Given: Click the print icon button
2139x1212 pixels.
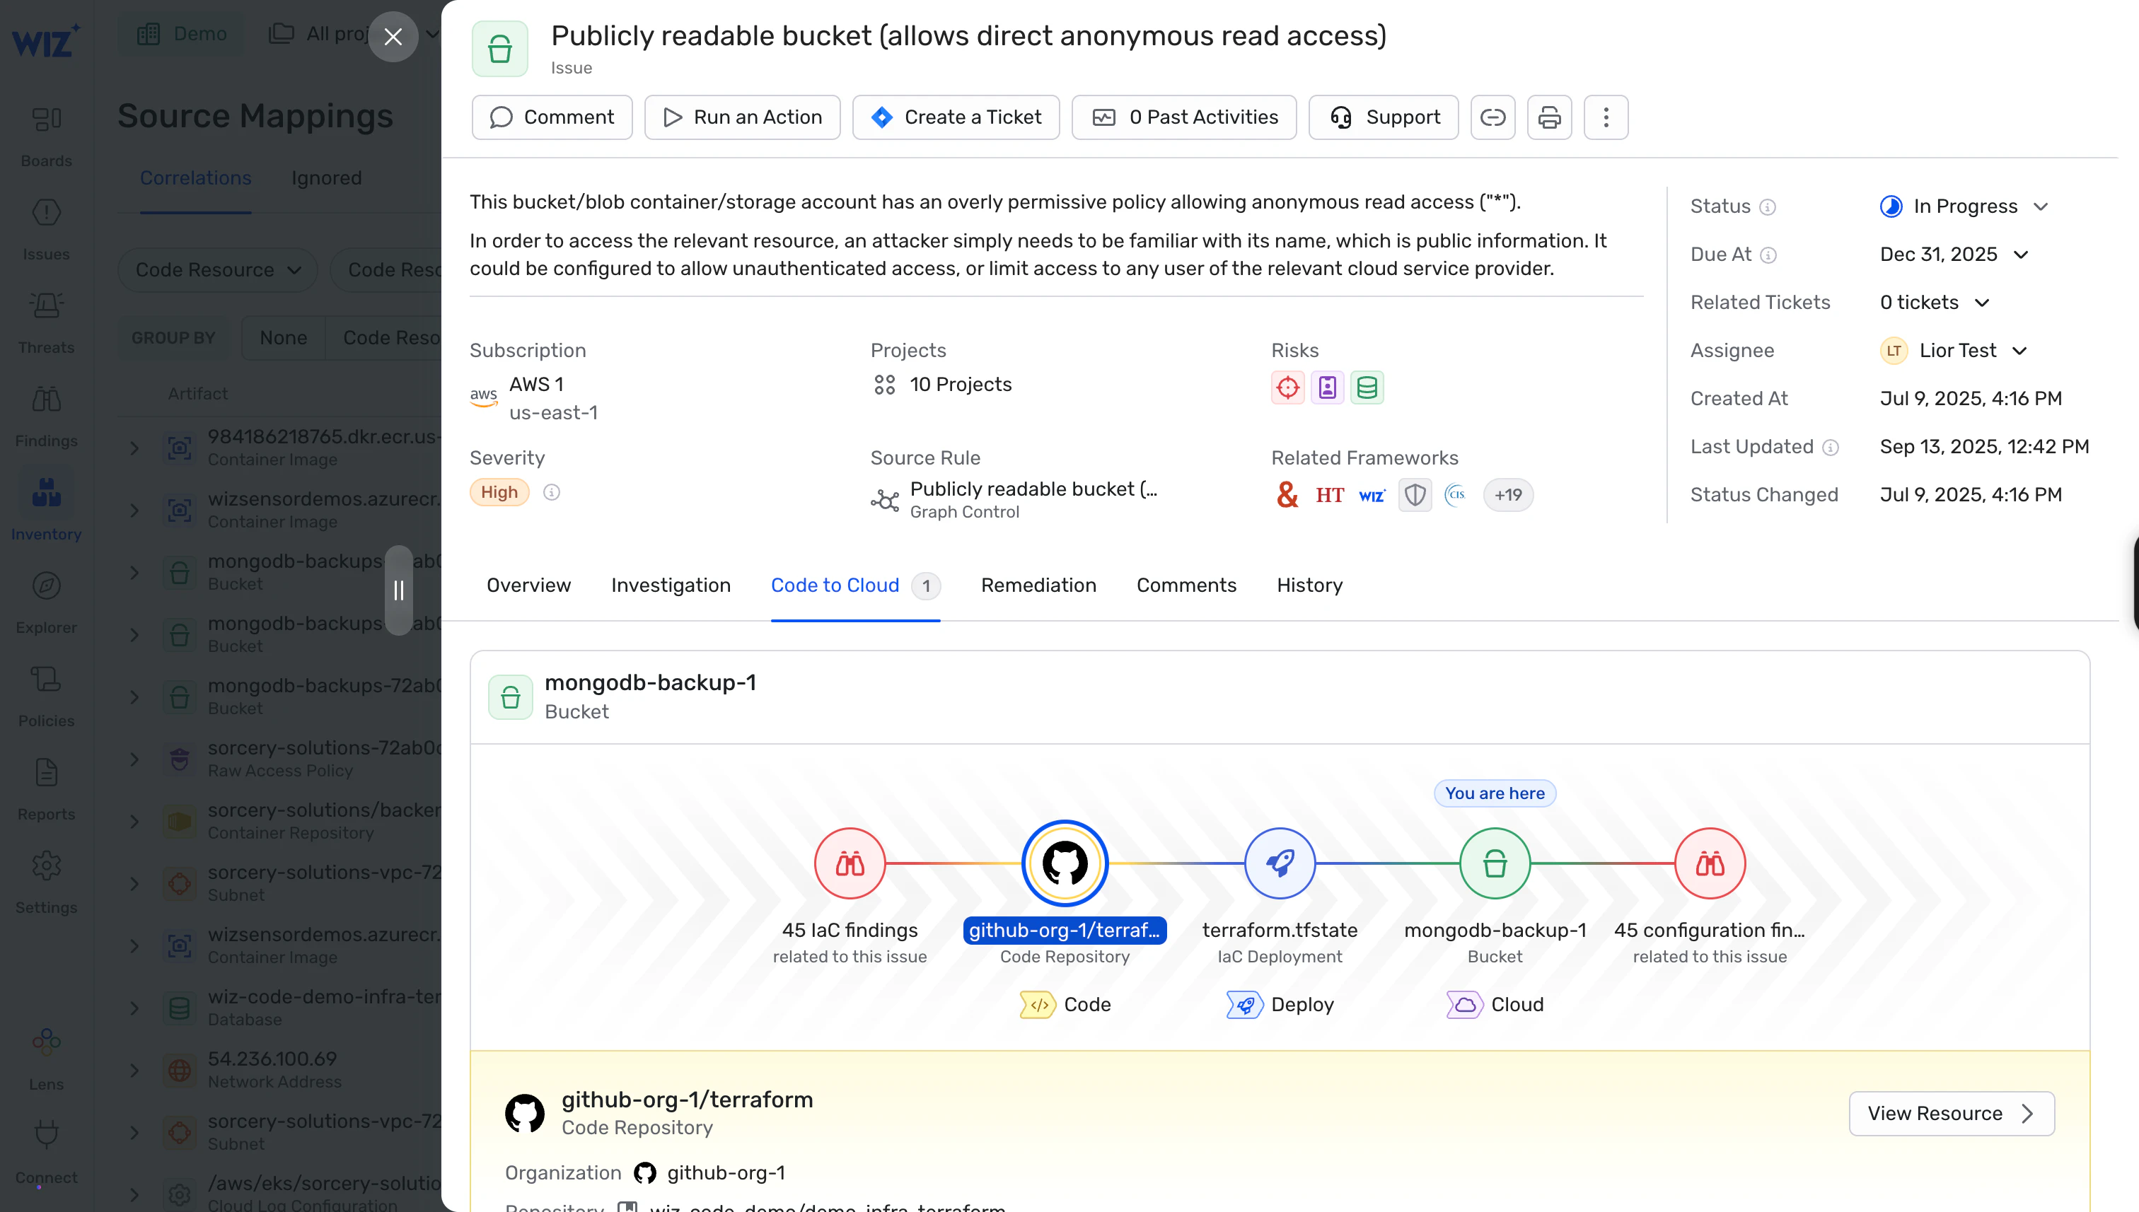Looking at the screenshot, I should (1550, 117).
